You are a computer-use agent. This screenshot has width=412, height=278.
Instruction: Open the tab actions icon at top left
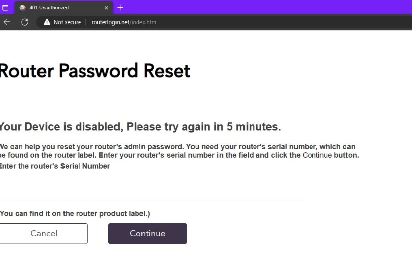6,7
